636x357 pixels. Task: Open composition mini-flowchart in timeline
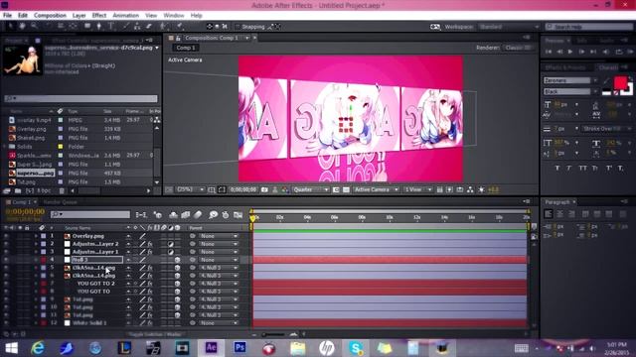click(x=141, y=215)
